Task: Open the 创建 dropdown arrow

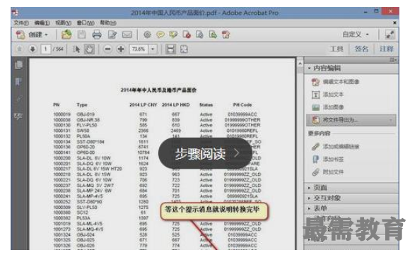Action: click(46, 35)
